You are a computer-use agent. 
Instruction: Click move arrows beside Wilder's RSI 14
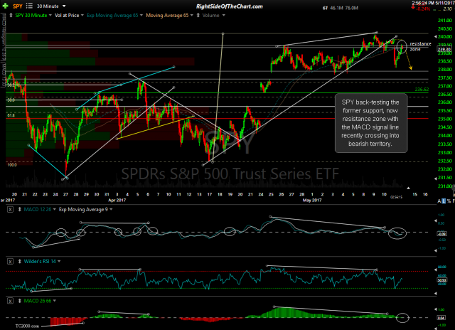click(20, 261)
